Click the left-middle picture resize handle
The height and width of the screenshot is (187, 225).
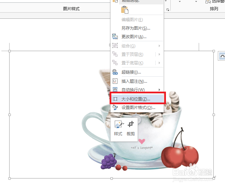(10, 115)
